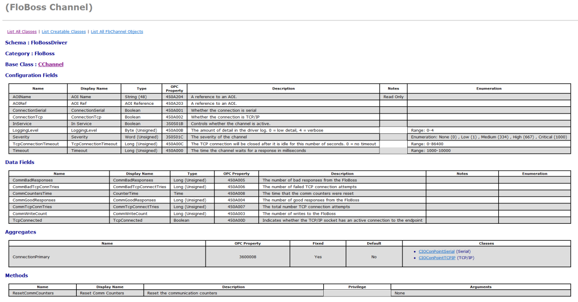Select the AOIRef name cell
Screen dimensions: 578x302
point(38,104)
